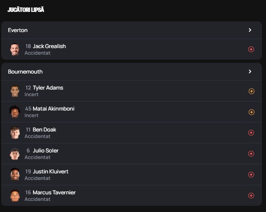Click the red injury icon for Justin Kluivert
Screen dimensions: 266x212
click(x=251, y=175)
